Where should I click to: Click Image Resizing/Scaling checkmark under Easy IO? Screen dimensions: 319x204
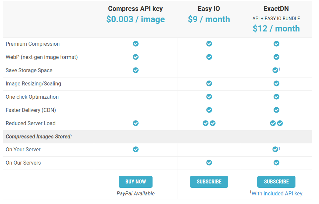pyautogui.click(x=209, y=83)
